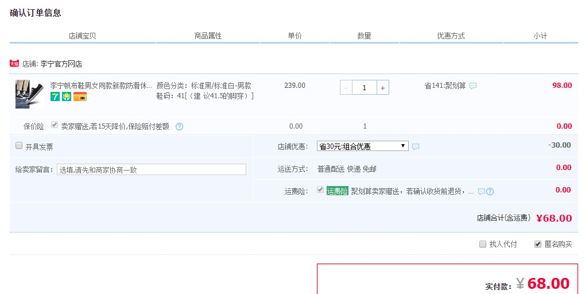Viewport: 585px width, 294px height.
Task: Click the green shield guarantee badge icon
Action: (x=67, y=96)
